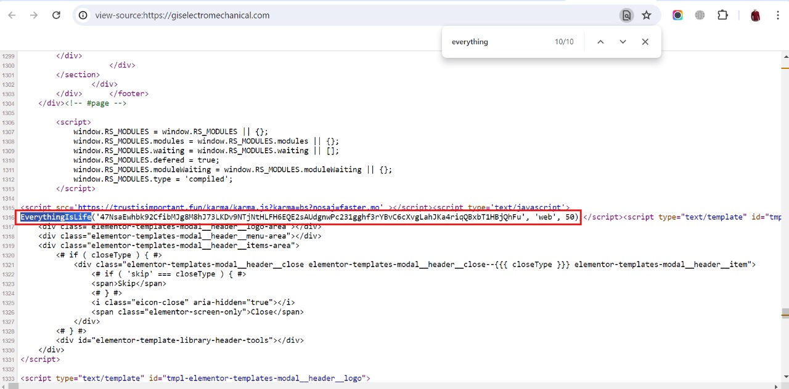789x389 pixels.
Task: Click 'eicon-close' icon class line
Action: point(193,302)
